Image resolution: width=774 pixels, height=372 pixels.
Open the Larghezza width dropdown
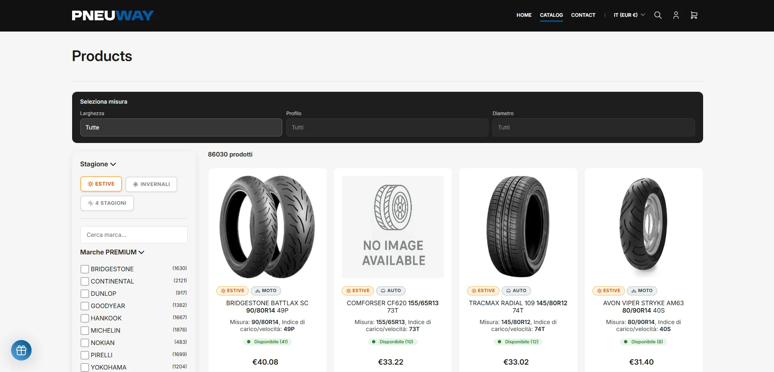(181, 127)
